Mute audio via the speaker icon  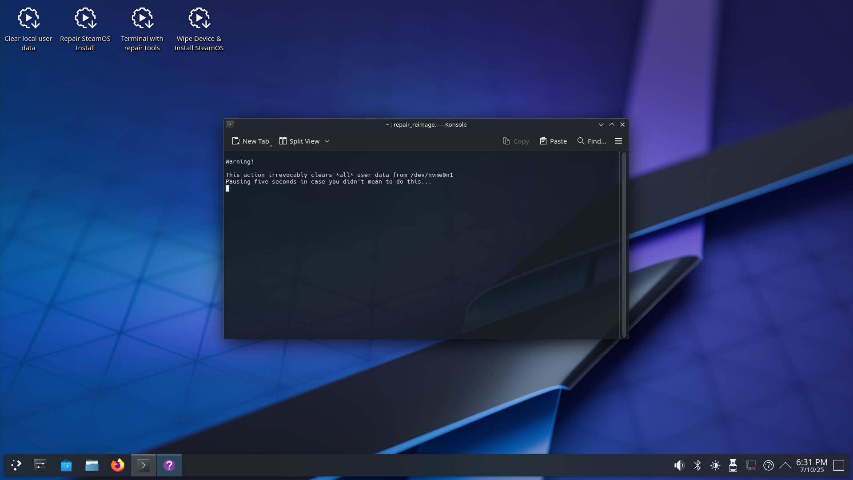click(679, 465)
